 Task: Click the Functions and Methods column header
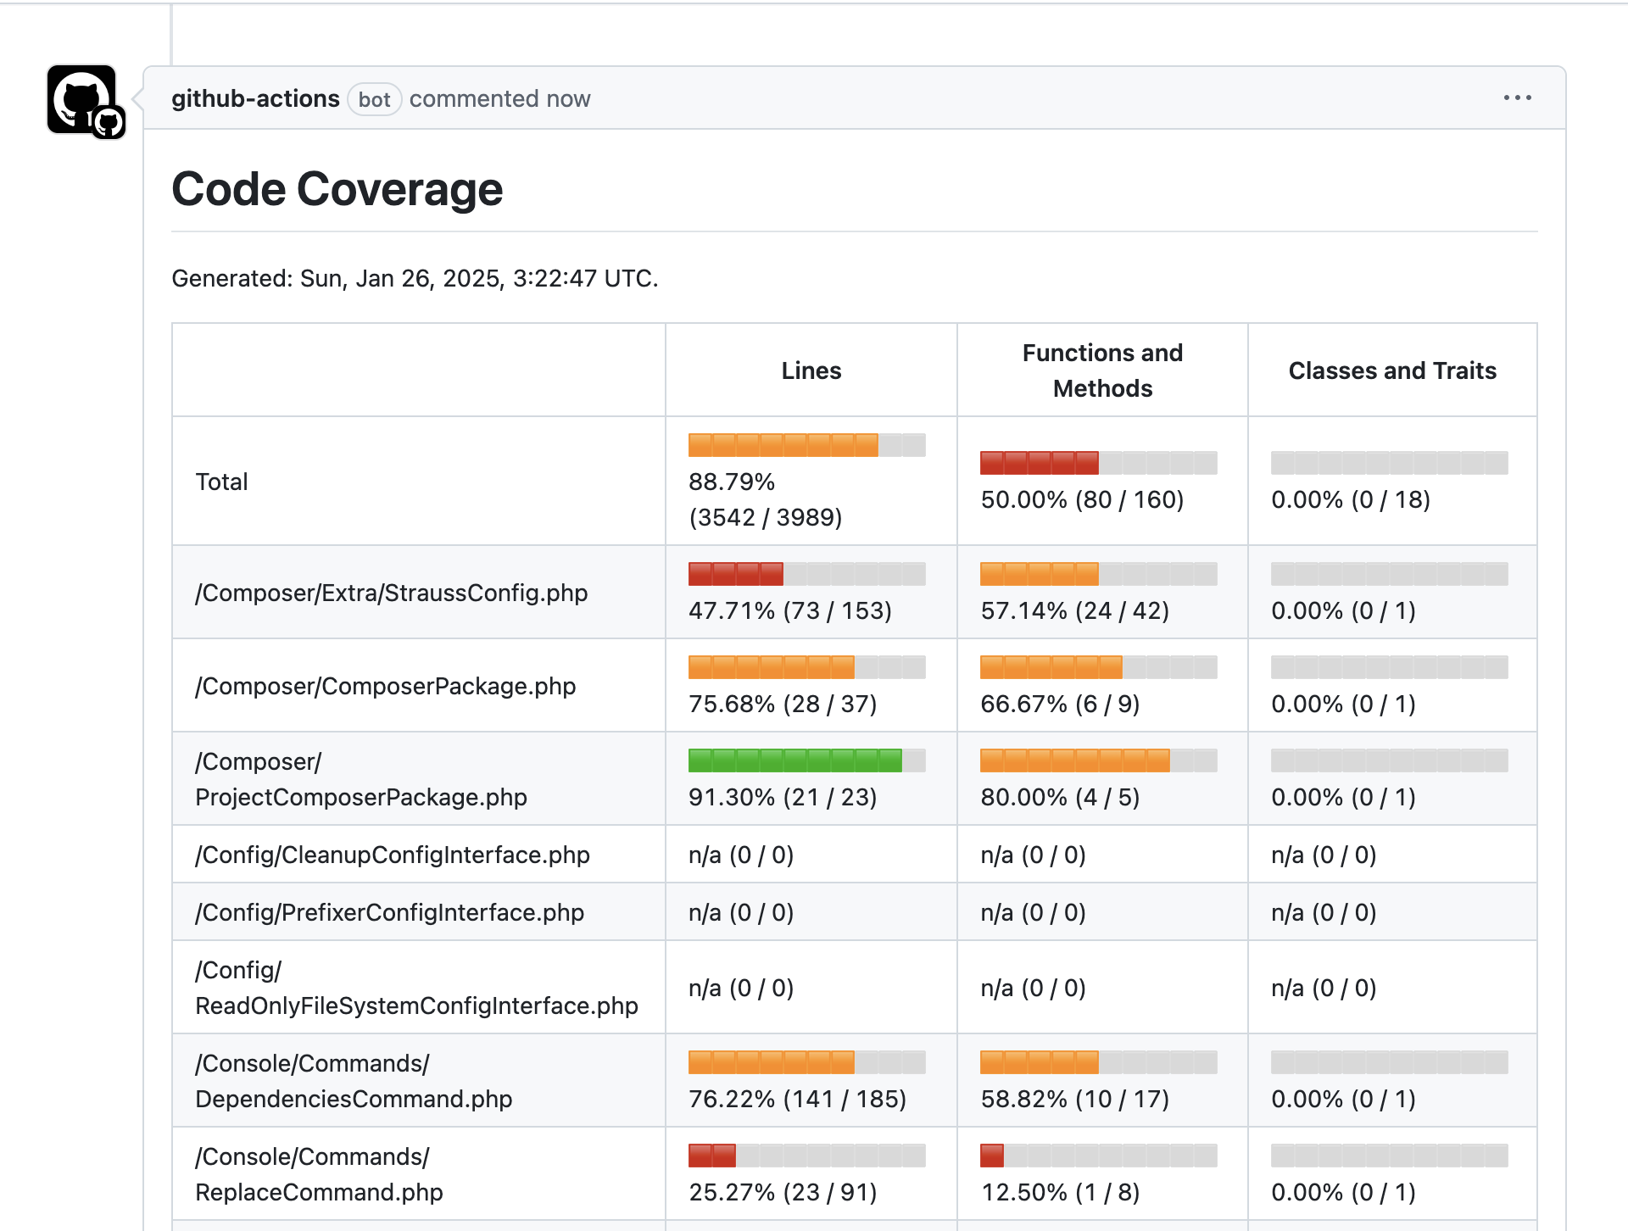(x=1101, y=370)
